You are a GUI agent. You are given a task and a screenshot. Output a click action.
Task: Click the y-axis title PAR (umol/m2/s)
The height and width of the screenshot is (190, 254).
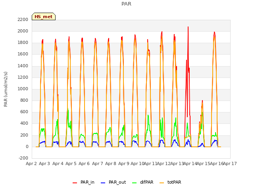[x=6, y=89]
